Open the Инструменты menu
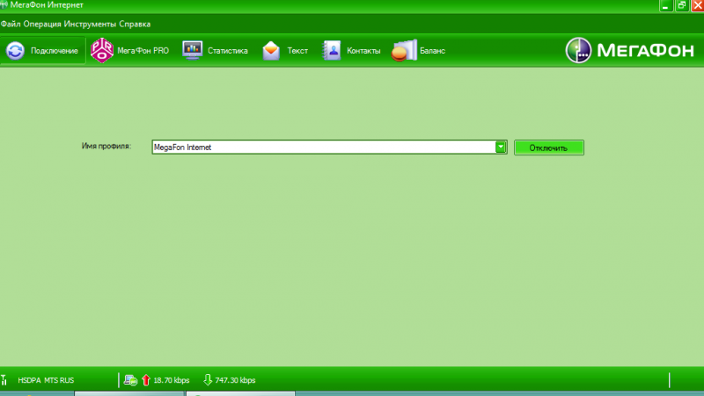The height and width of the screenshot is (396, 704). [x=90, y=25]
